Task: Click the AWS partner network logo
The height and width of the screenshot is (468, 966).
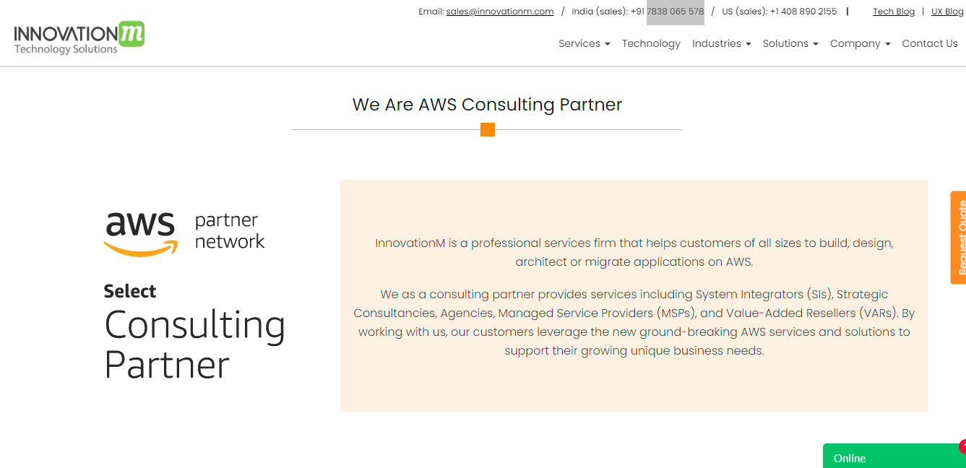Action: 184,233
